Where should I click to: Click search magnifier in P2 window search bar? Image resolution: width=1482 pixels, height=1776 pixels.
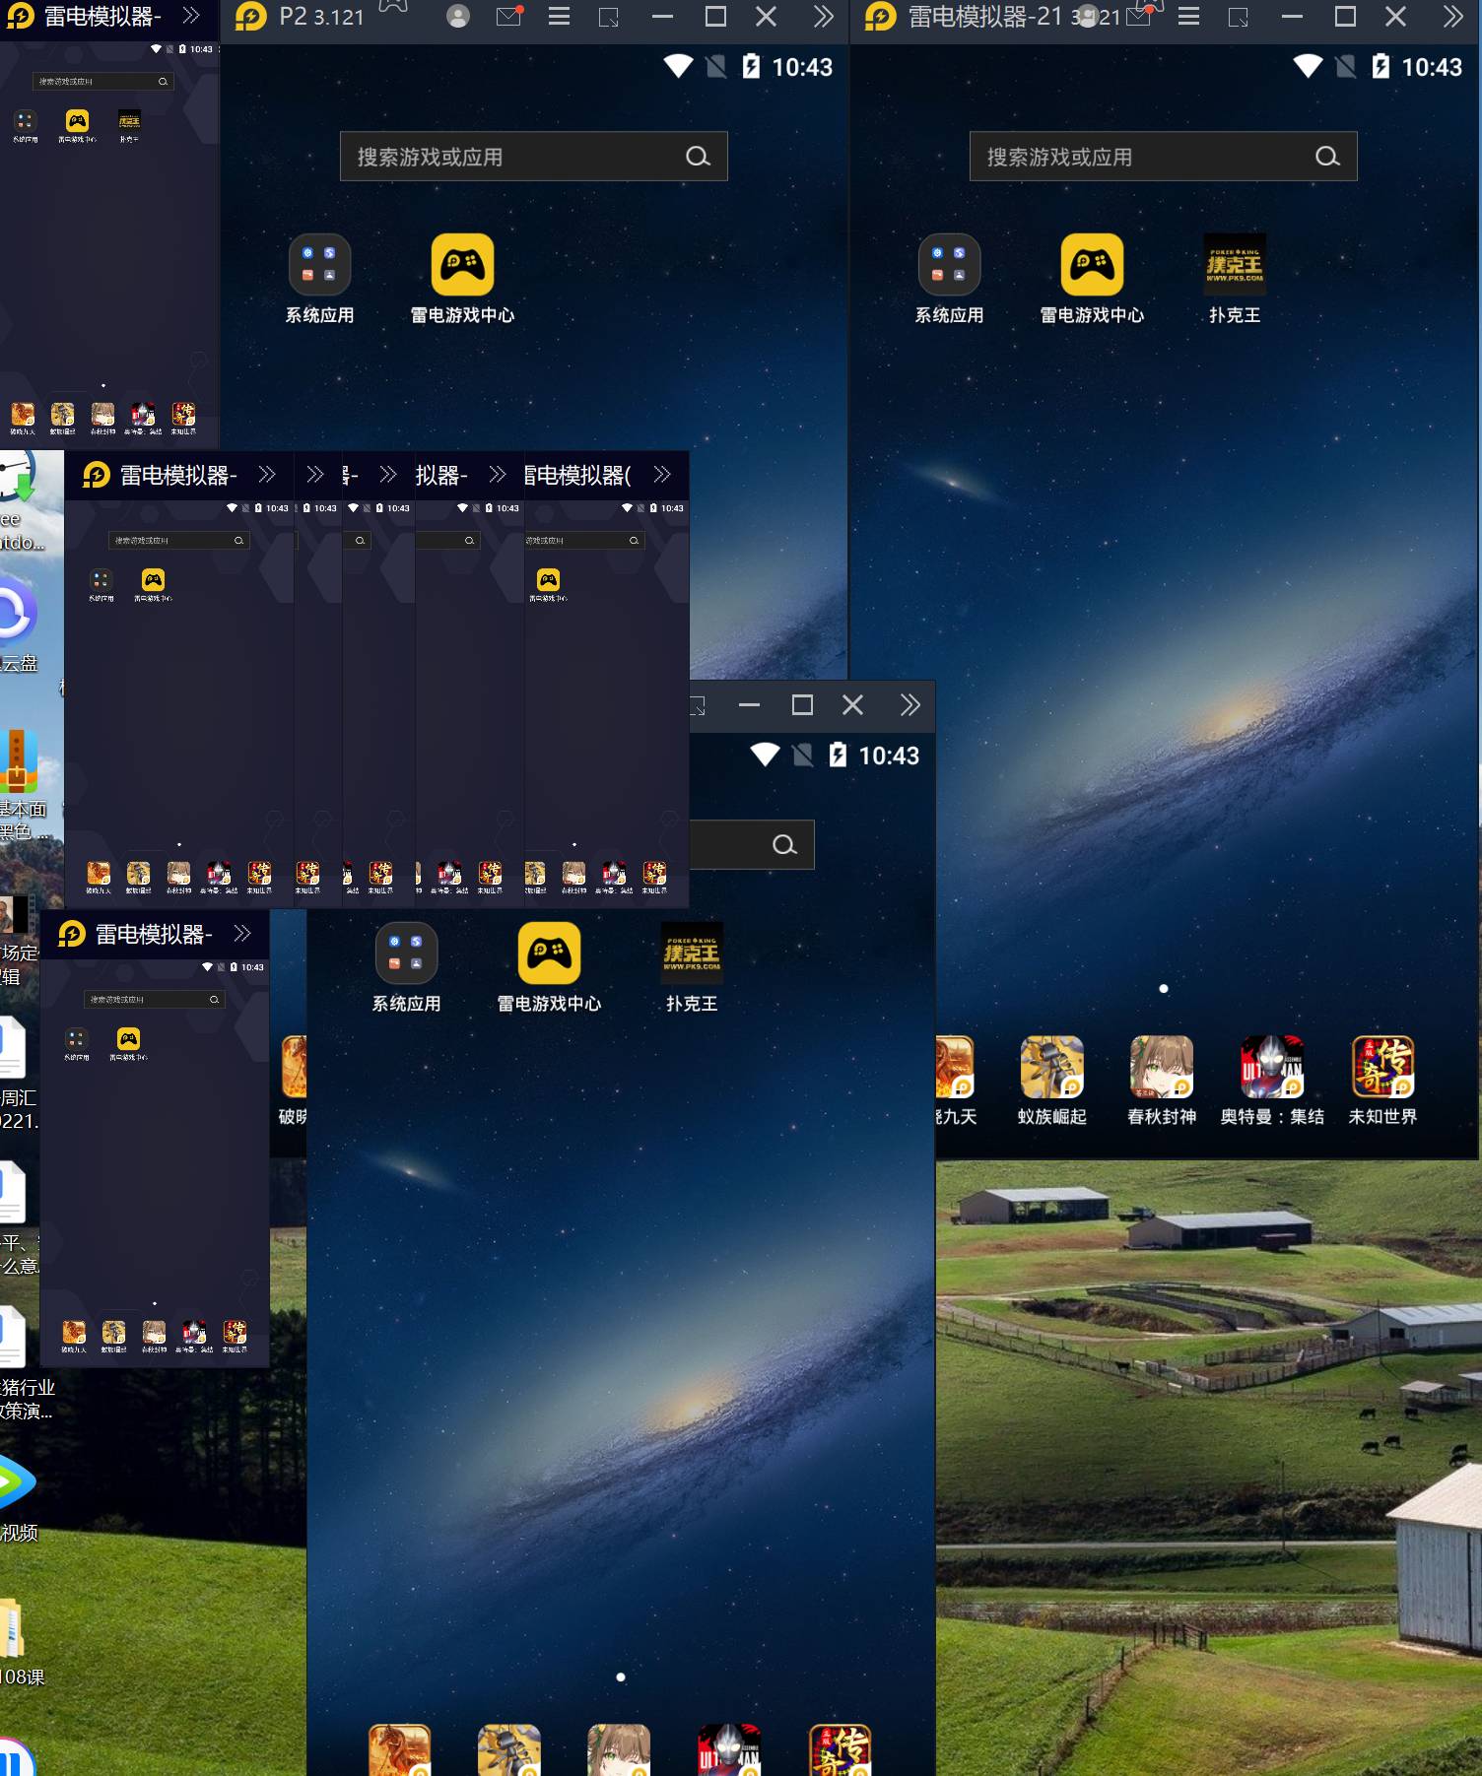[x=698, y=157]
